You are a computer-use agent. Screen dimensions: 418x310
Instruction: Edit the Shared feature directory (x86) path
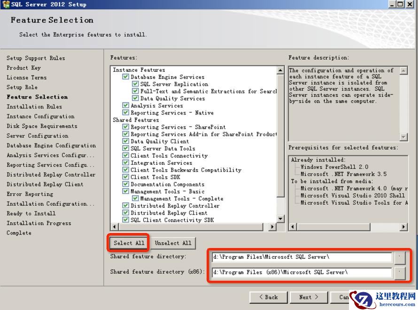point(302,272)
